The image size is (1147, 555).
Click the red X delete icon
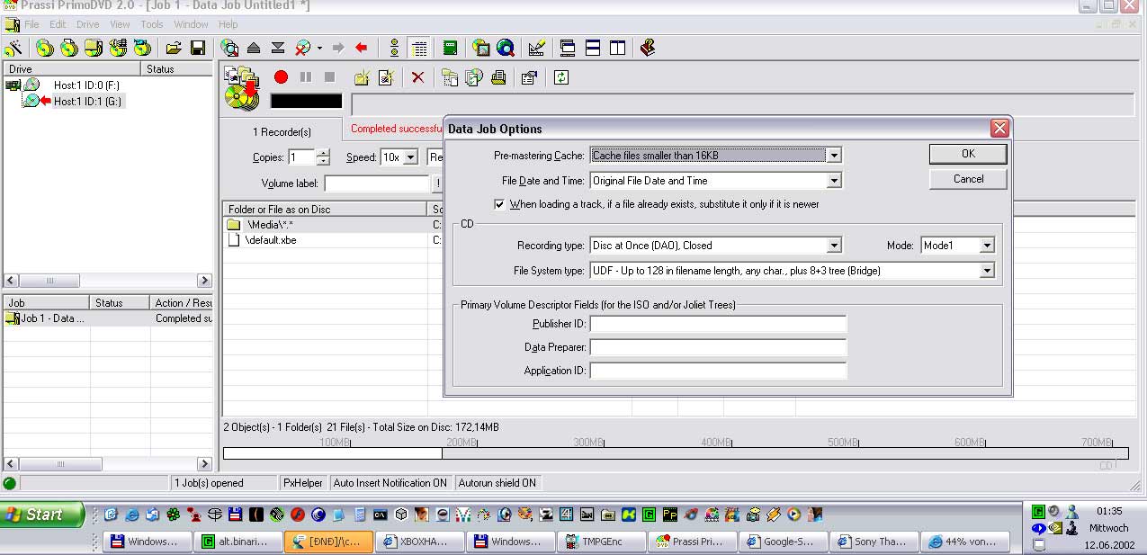tap(417, 77)
